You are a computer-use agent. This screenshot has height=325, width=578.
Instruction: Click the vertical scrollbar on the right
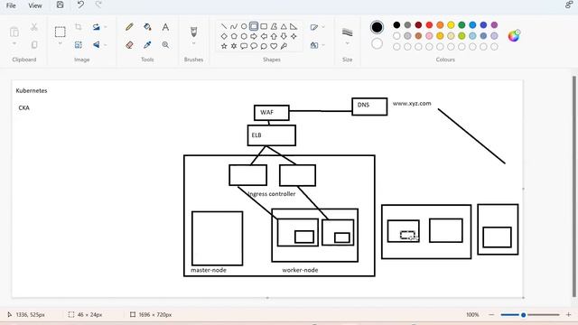(574, 186)
